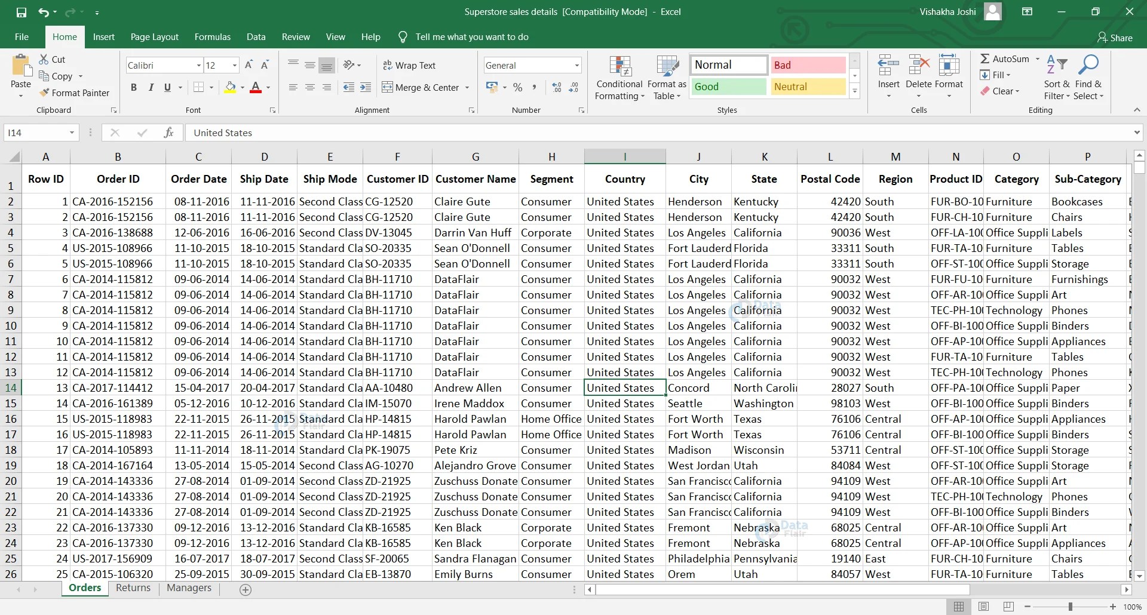This screenshot has width=1147, height=615.
Task: Expand the Merge & Center dropdown arrow
Action: tap(467, 87)
